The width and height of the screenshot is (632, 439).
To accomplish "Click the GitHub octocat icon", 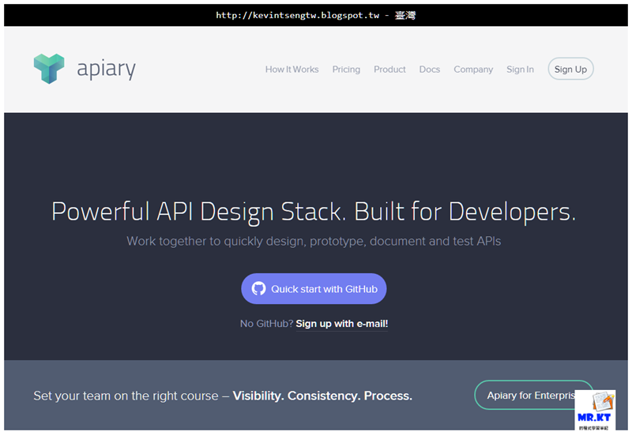I will click(x=259, y=289).
